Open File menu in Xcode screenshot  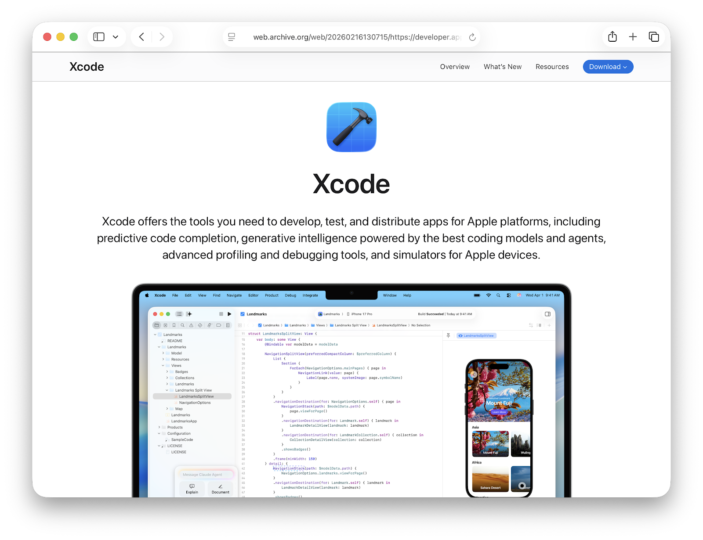click(175, 295)
